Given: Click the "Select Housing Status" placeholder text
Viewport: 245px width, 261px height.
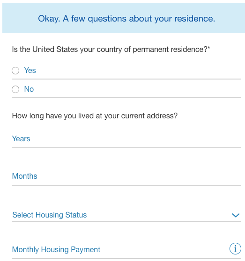Looking at the screenshot, I should pyautogui.click(x=50, y=215).
